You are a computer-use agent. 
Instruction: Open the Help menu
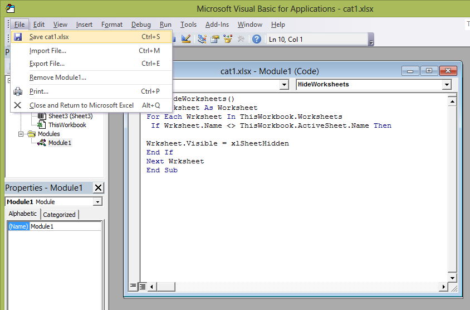[278, 25]
